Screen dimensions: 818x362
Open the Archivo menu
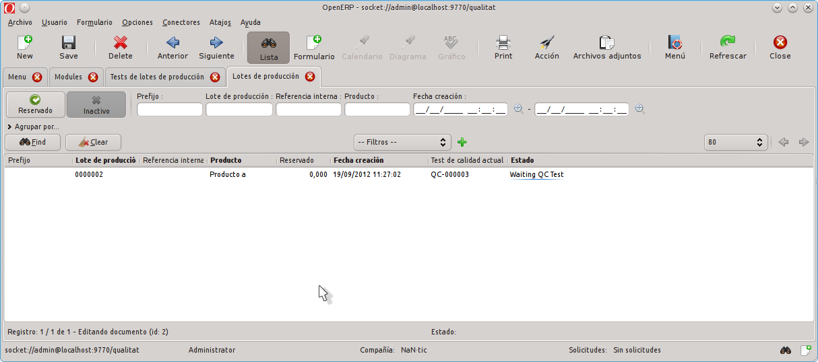20,22
